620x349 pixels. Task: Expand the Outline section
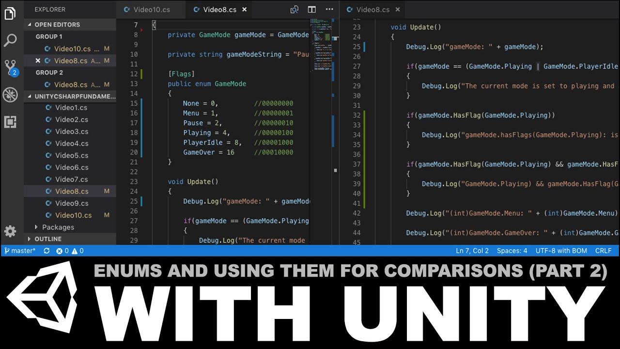pyautogui.click(x=70, y=239)
